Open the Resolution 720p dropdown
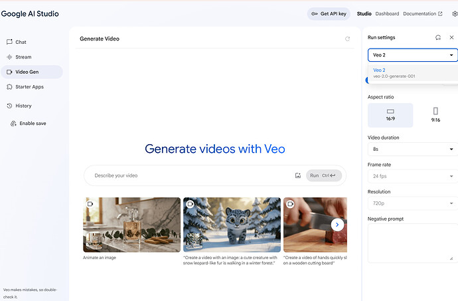The height and width of the screenshot is (301, 458). click(413, 203)
